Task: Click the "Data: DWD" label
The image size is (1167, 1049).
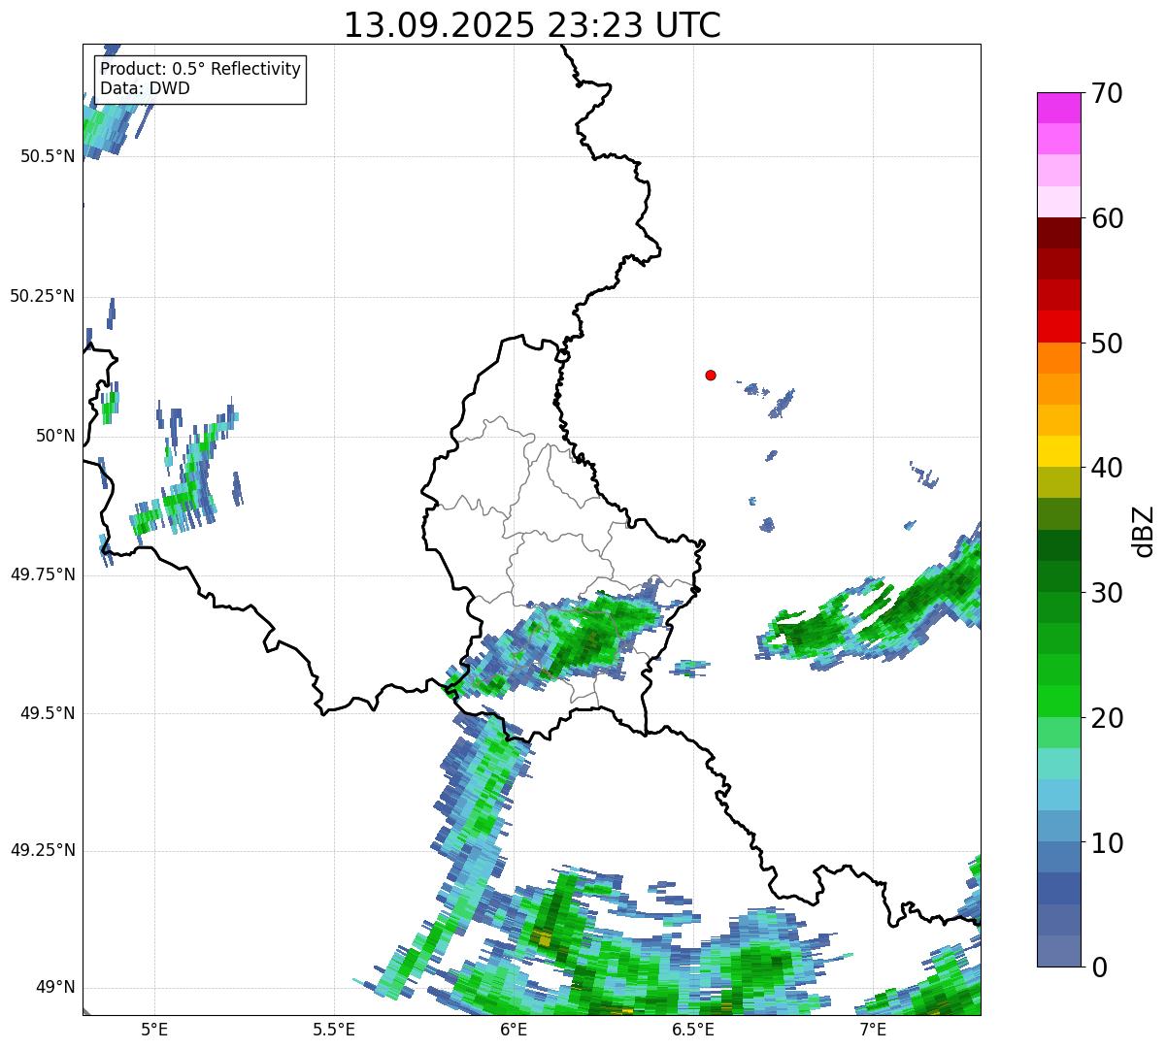Action: pos(145,88)
